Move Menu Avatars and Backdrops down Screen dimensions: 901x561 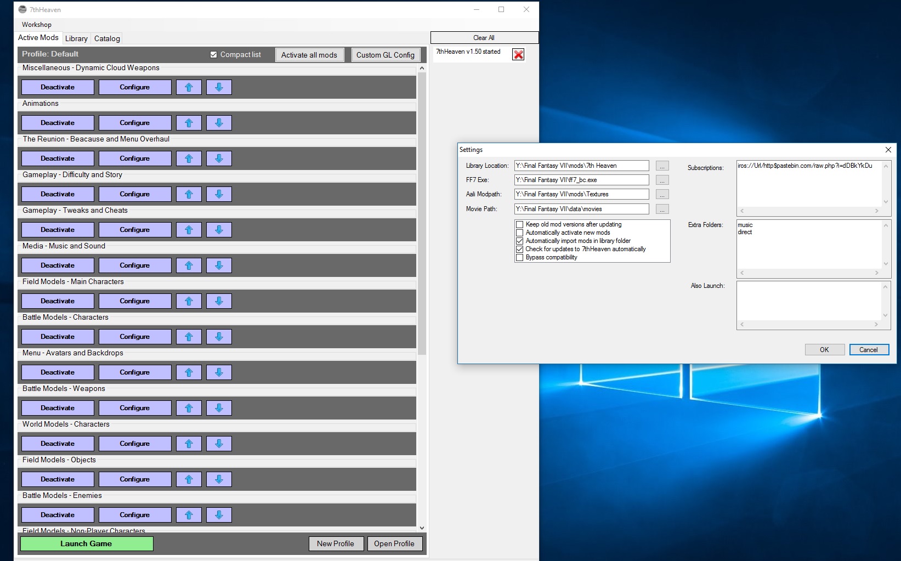point(219,372)
